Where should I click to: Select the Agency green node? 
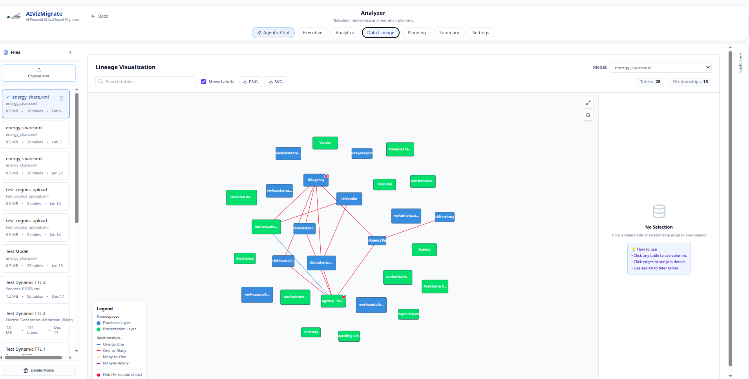pyautogui.click(x=424, y=250)
